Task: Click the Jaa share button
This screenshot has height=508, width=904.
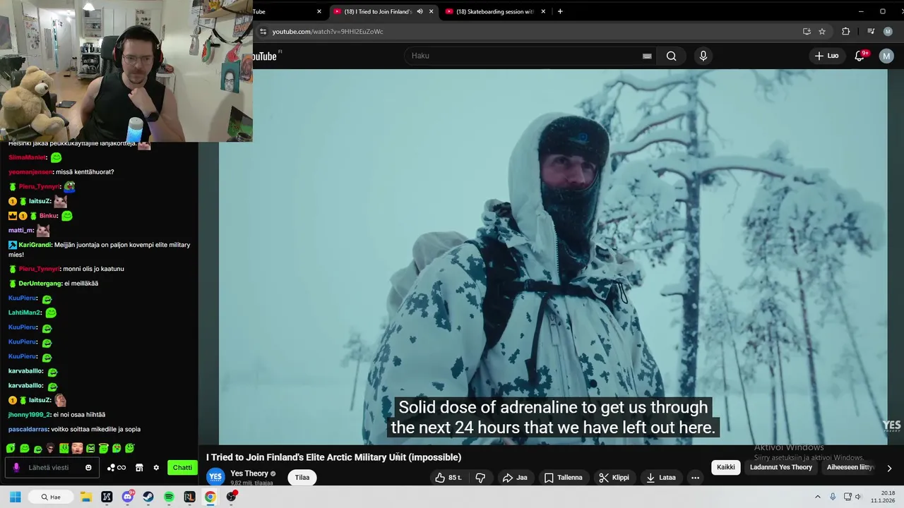Action: click(515, 478)
